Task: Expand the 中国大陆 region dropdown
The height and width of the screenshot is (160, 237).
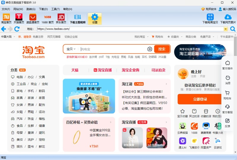Action: click(14, 37)
